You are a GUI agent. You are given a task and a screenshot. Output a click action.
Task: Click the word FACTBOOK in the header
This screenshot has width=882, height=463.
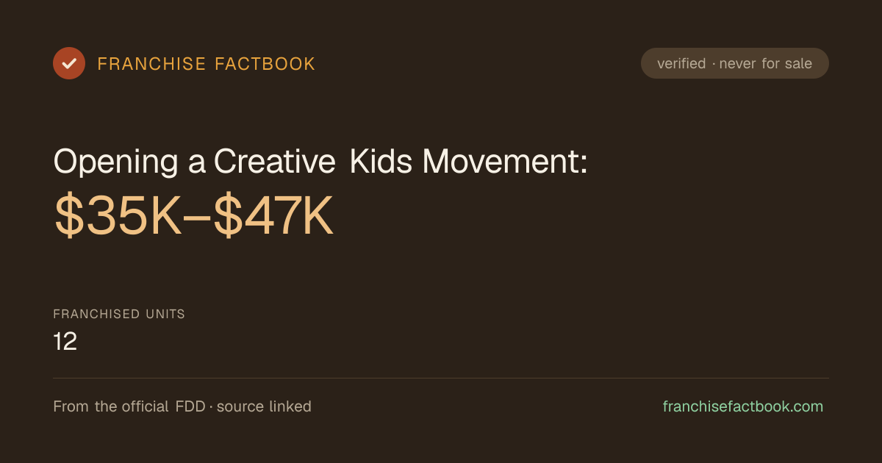(265, 64)
